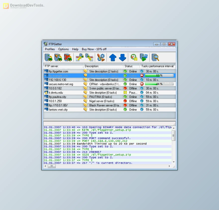Click yellow pause status icon for it.dnntu.edu
The image size is (219, 210).
click(x=125, y=93)
